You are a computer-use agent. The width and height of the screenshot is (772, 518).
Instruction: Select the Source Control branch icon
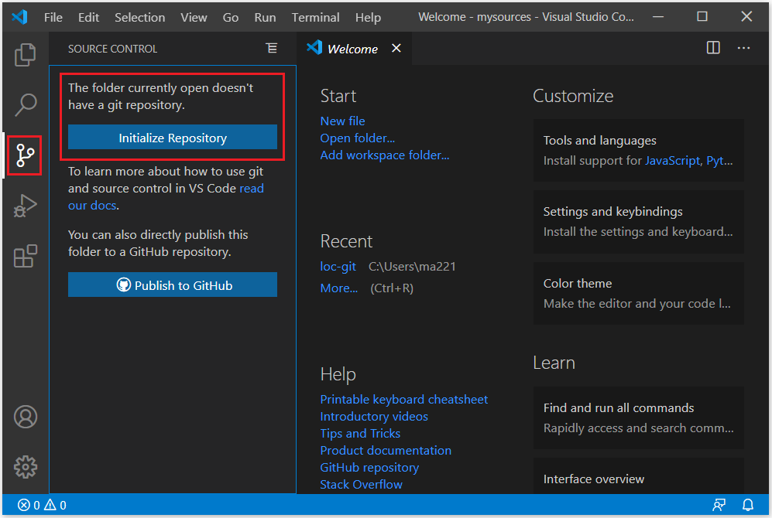(x=25, y=155)
